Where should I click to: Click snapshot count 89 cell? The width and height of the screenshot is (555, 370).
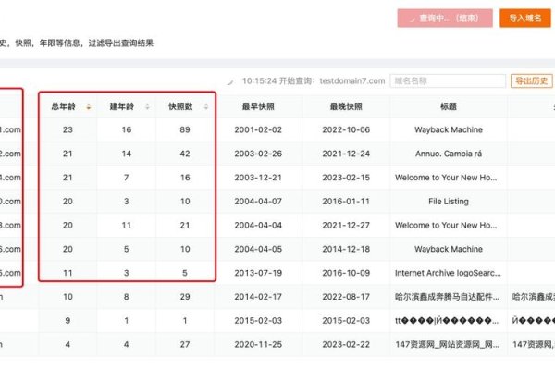point(185,129)
